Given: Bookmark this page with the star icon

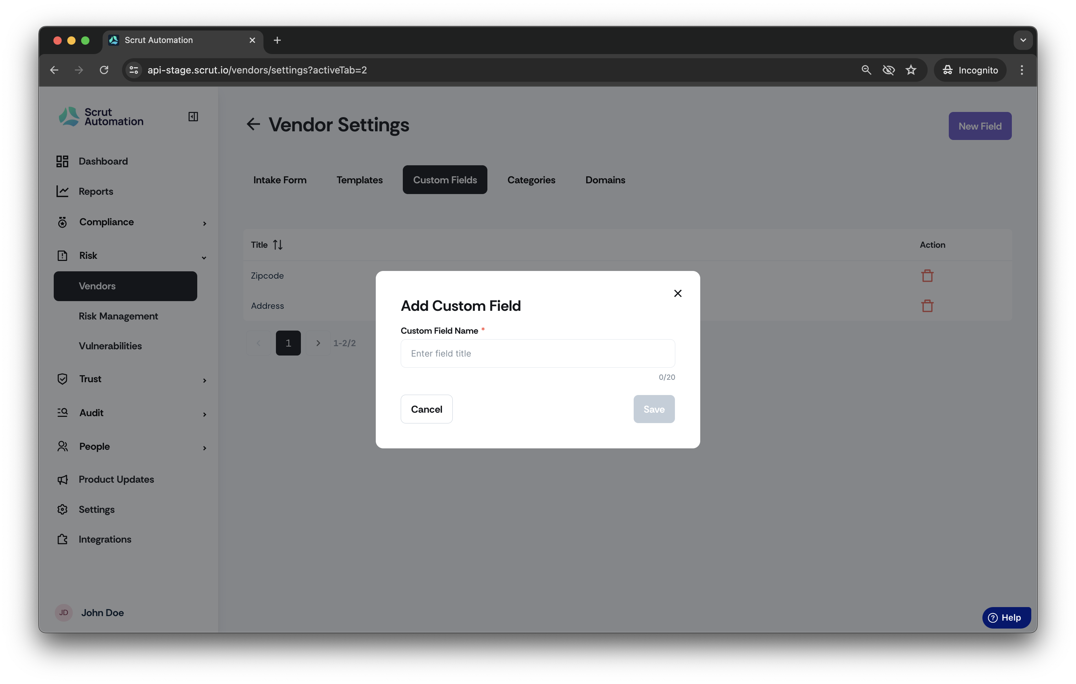Looking at the screenshot, I should pyautogui.click(x=911, y=70).
